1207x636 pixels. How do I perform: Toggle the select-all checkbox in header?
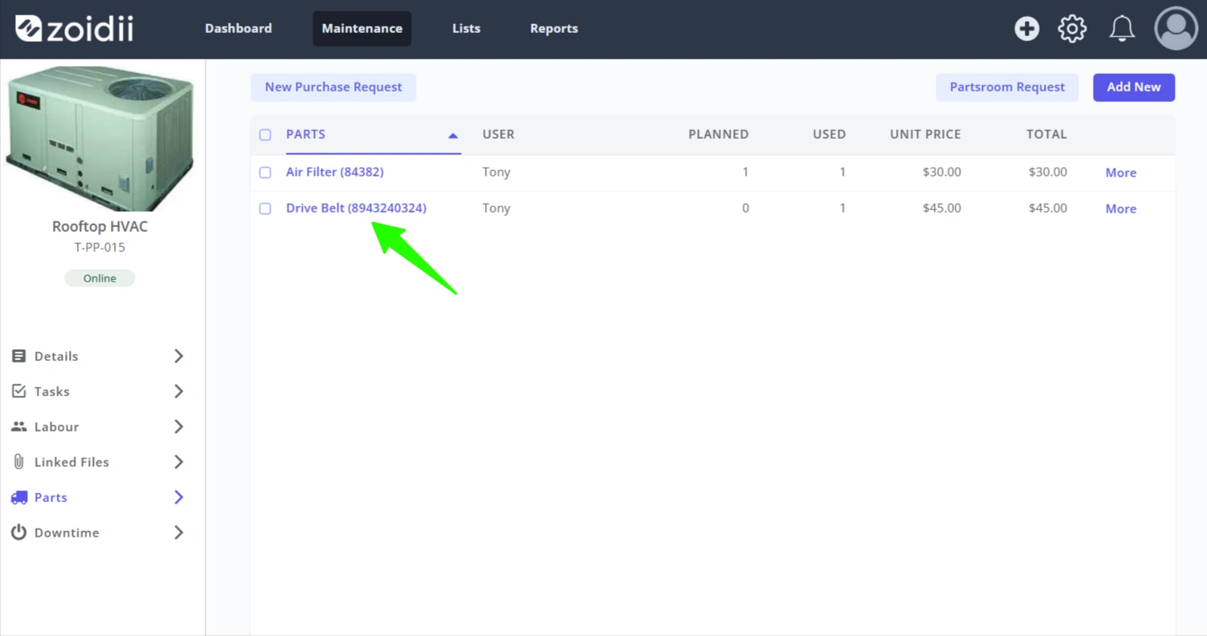pos(265,135)
